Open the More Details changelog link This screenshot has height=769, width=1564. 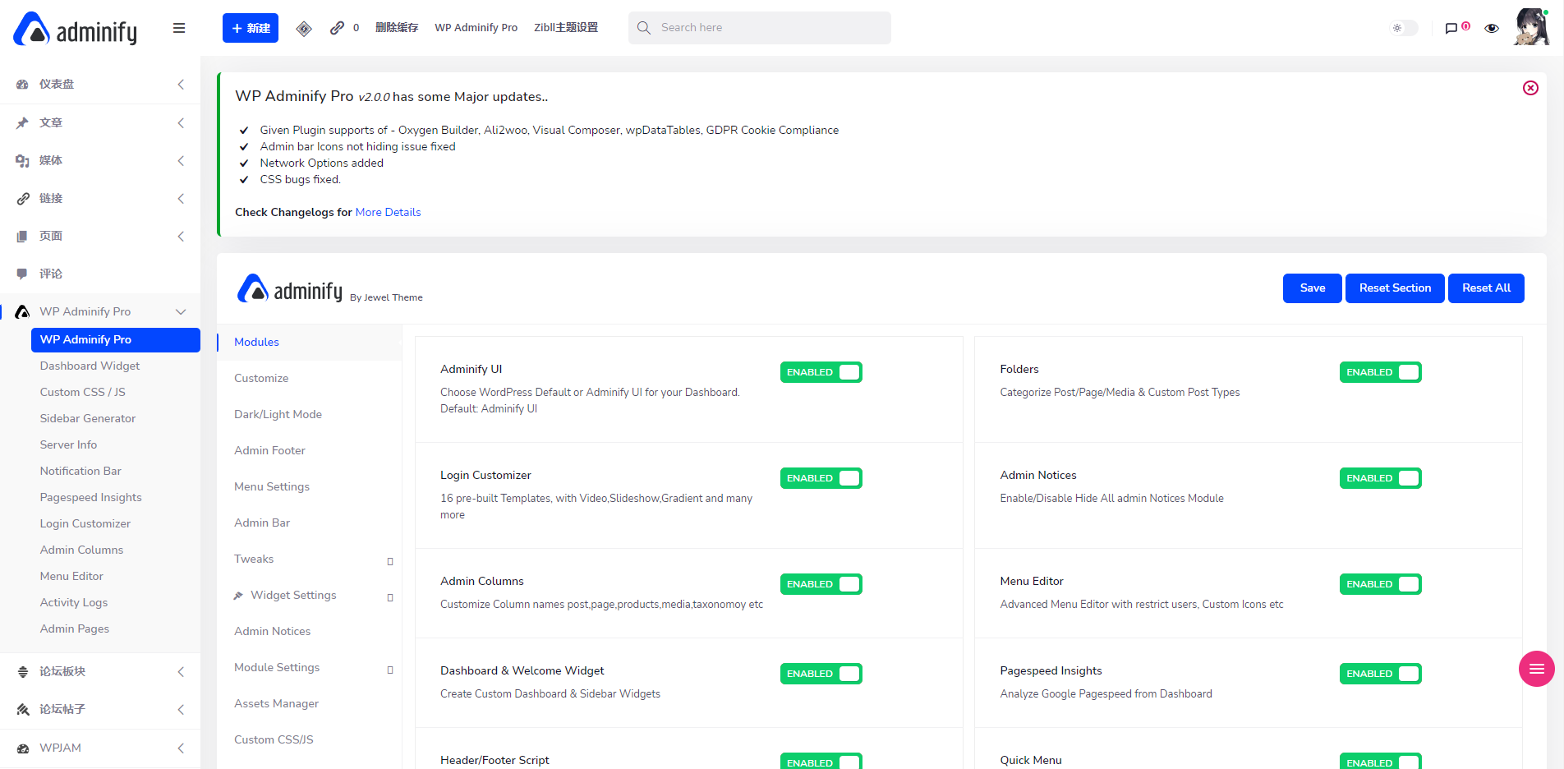pyautogui.click(x=388, y=212)
